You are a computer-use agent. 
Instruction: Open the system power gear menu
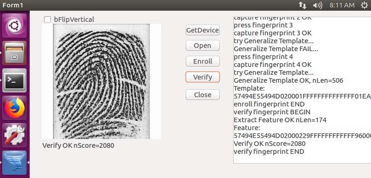coord(365,5)
